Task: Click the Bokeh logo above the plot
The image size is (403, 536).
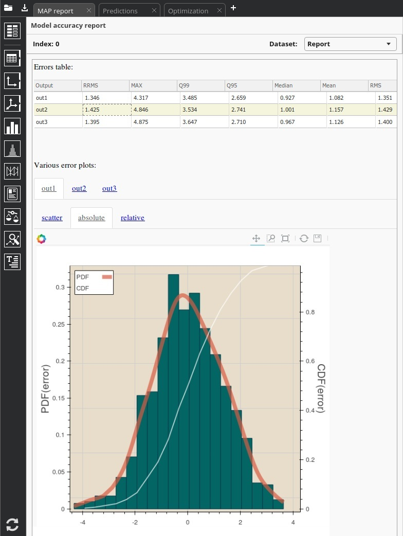Action: point(41,239)
